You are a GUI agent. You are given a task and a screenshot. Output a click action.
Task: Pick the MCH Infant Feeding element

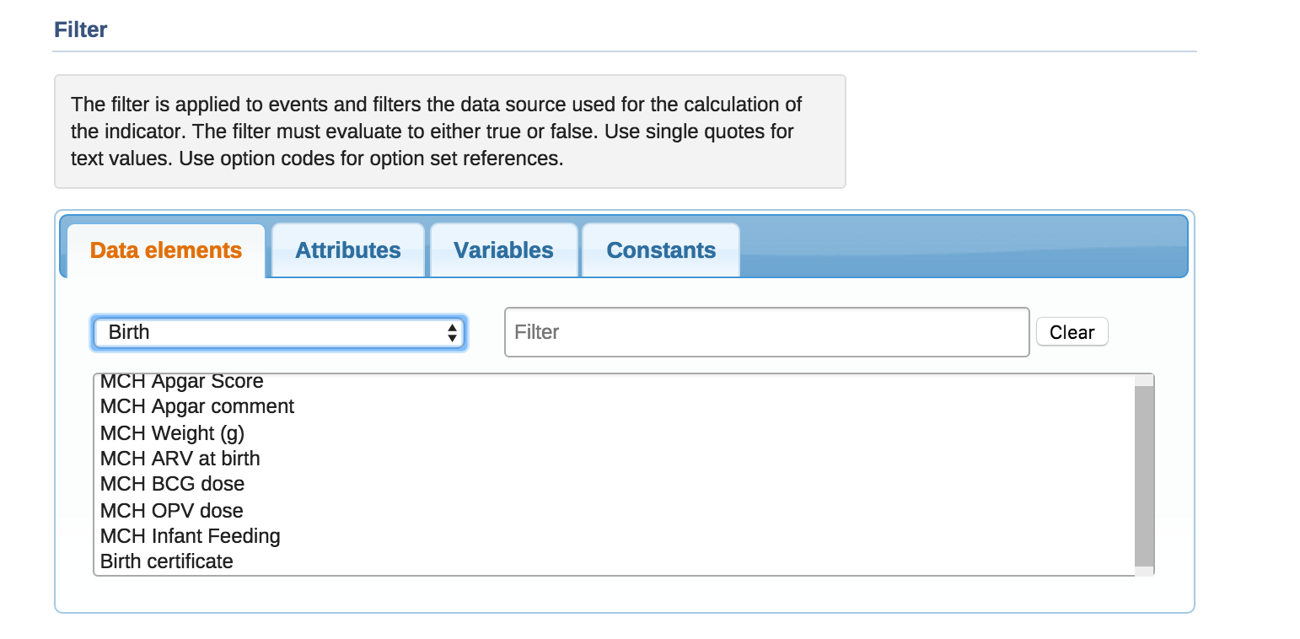191,536
